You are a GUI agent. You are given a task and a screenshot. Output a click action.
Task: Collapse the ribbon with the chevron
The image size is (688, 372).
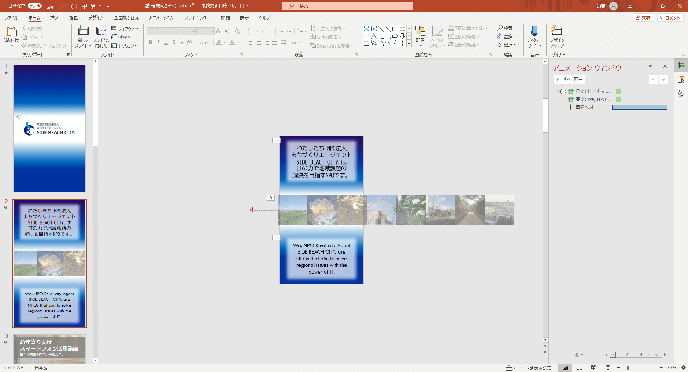tap(683, 55)
